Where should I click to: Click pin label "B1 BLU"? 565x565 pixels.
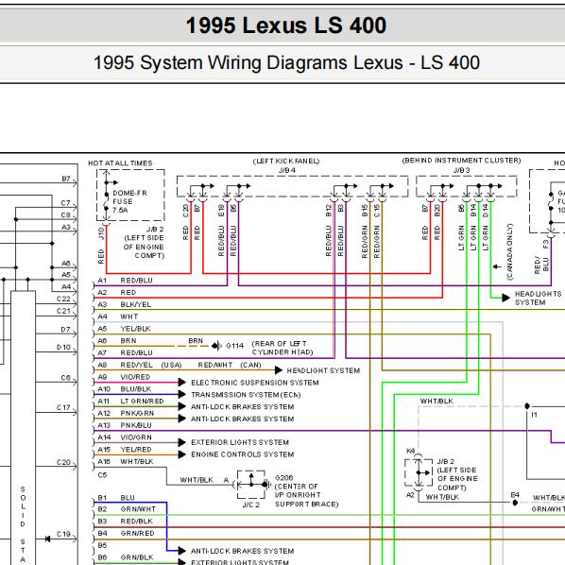coord(116,498)
